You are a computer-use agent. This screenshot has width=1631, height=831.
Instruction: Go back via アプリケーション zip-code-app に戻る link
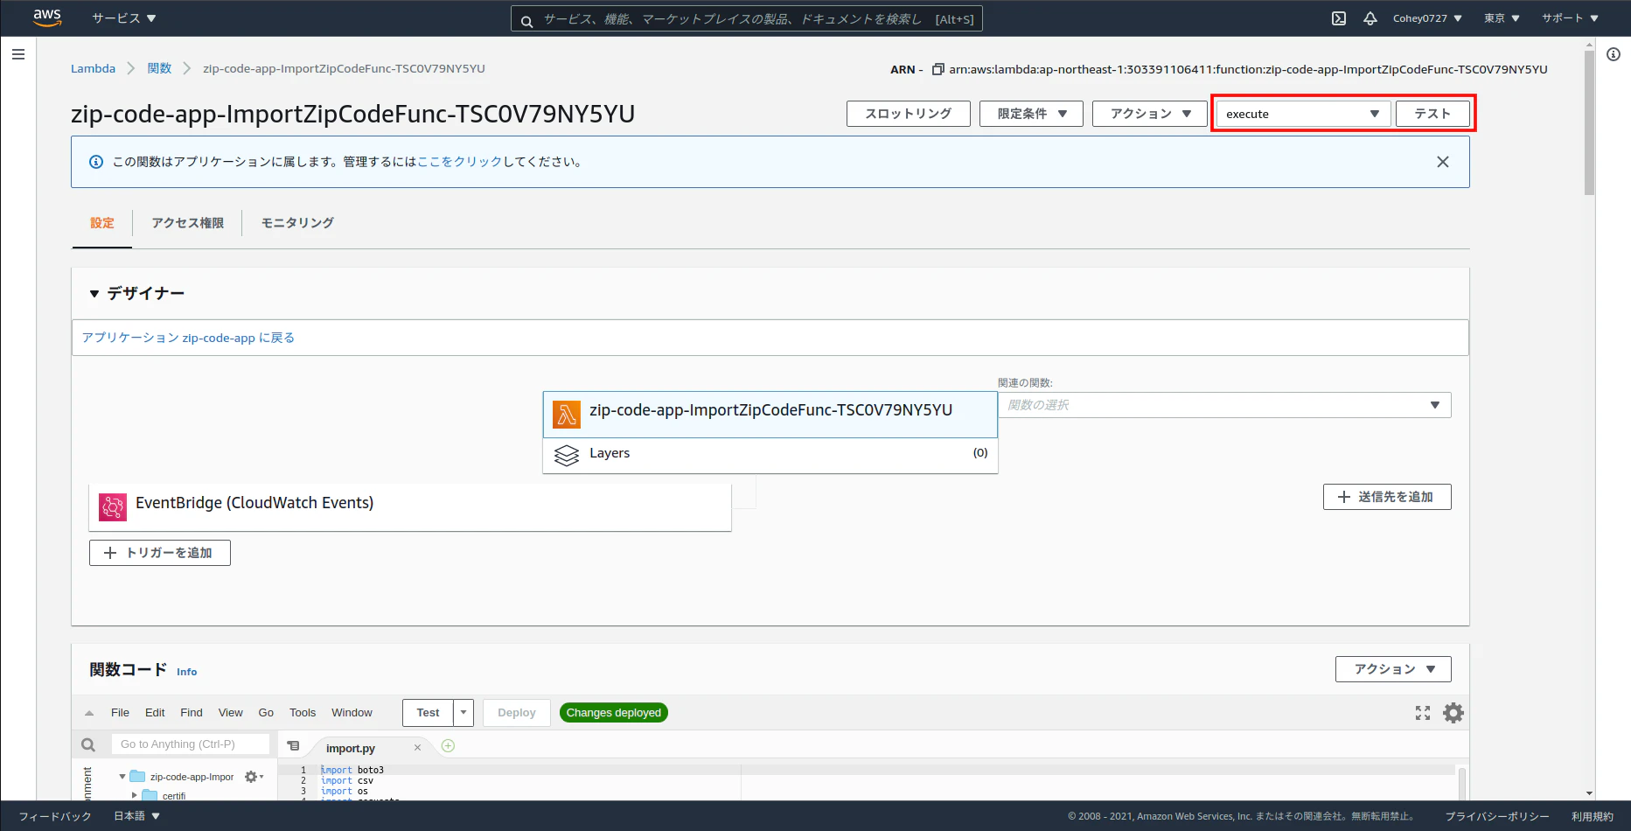(x=188, y=338)
